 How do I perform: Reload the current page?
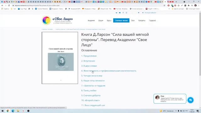[x=9, y=6]
